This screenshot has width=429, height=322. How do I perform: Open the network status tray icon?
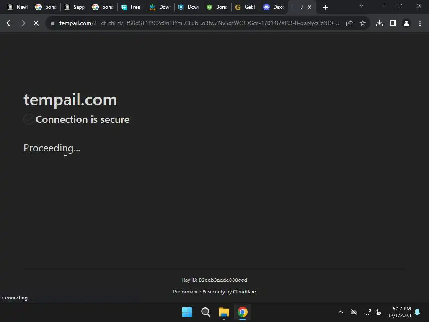367,312
